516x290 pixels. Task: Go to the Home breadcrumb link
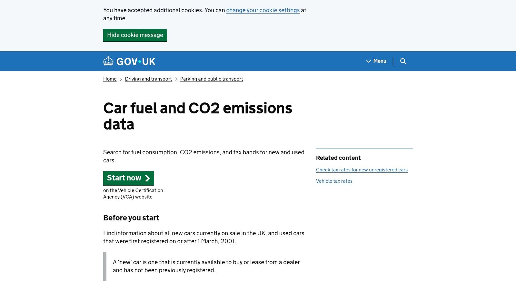pyautogui.click(x=110, y=79)
